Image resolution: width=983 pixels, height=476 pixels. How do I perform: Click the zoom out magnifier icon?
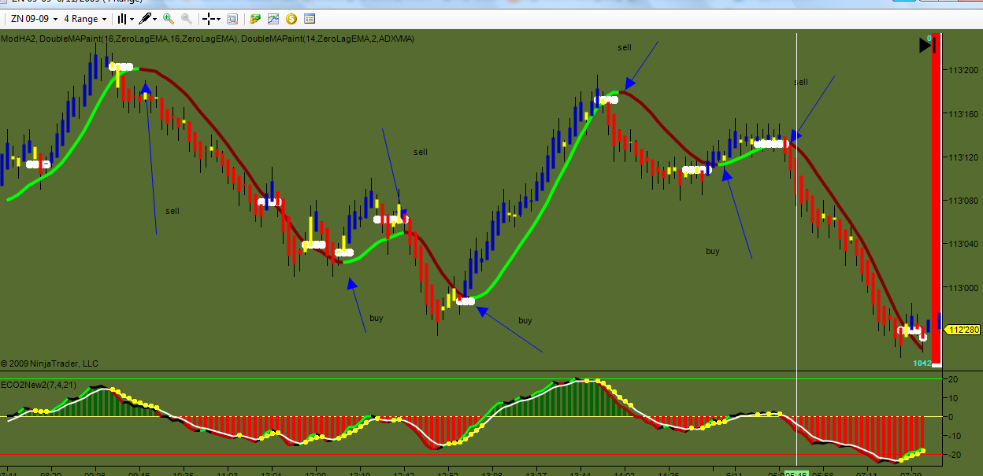click(x=186, y=18)
